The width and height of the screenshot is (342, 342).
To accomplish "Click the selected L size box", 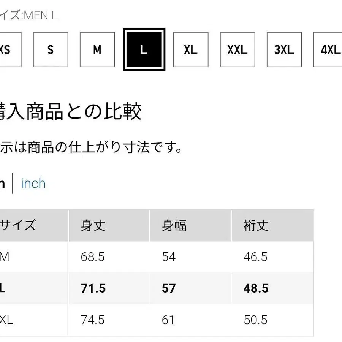I will (x=144, y=50).
